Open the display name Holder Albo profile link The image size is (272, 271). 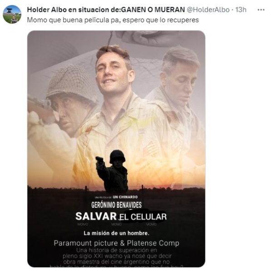[106, 10]
